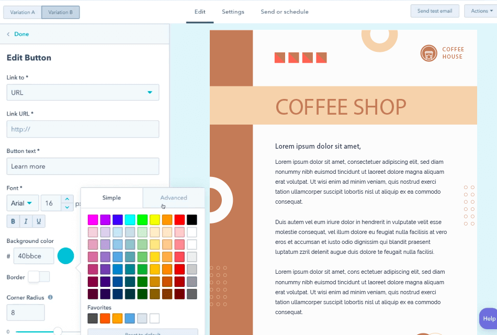The width and height of the screenshot is (497, 335).
Task: Click the Button text field containing Learn more
Action: point(83,166)
